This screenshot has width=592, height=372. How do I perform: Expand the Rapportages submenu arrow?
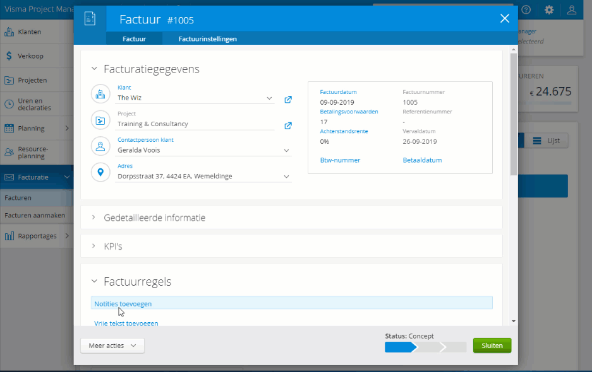click(x=67, y=236)
